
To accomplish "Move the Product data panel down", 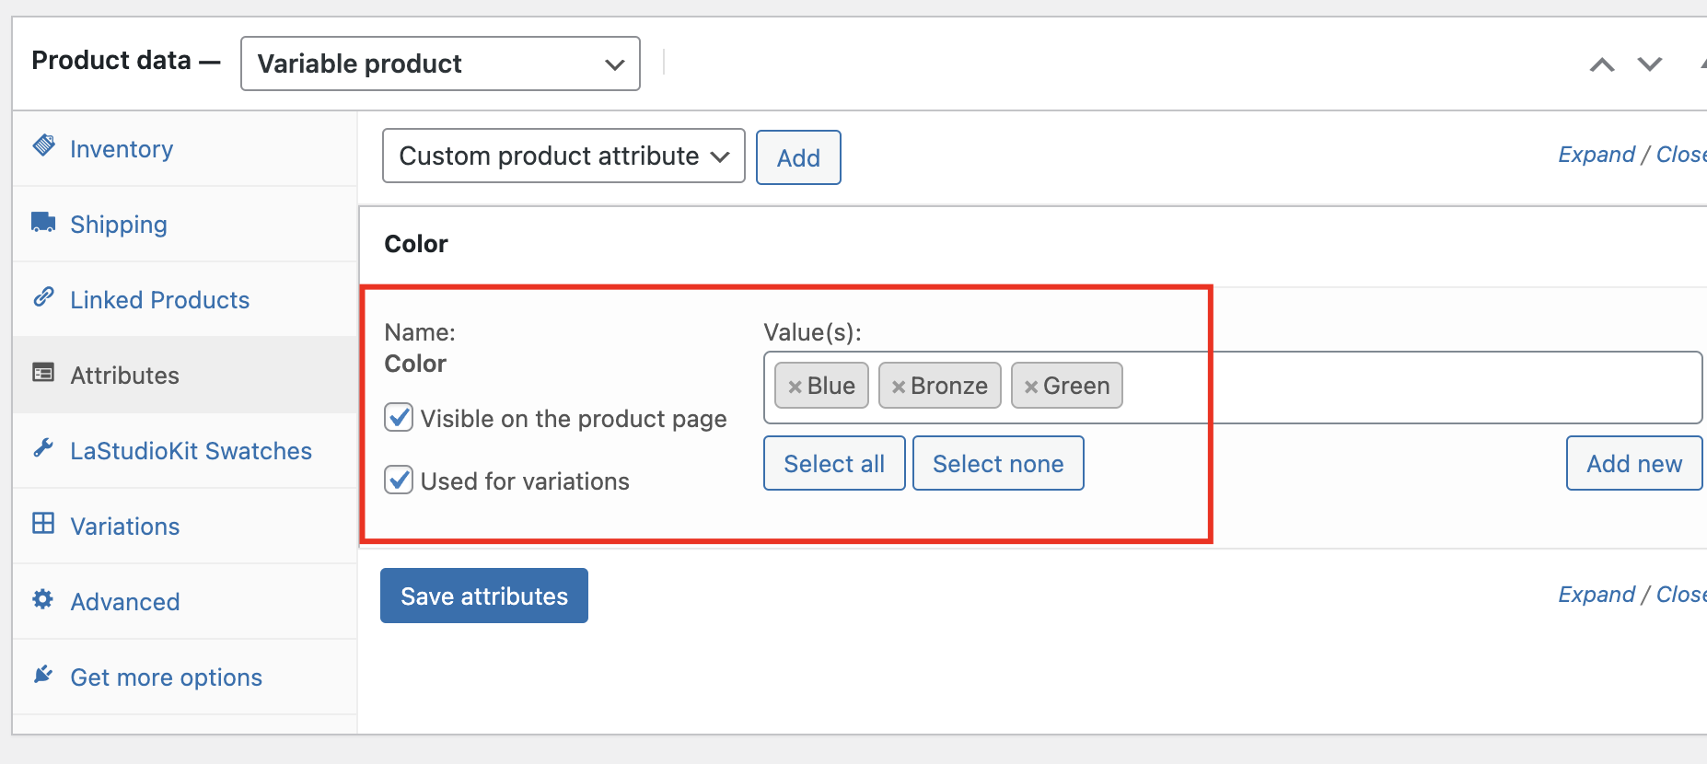I will click(x=1649, y=64).
